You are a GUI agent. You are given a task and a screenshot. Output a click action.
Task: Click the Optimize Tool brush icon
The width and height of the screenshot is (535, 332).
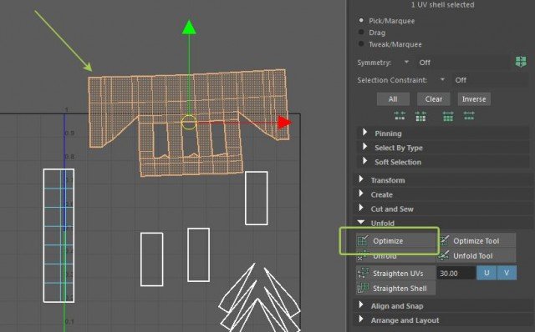pos(444,240)
